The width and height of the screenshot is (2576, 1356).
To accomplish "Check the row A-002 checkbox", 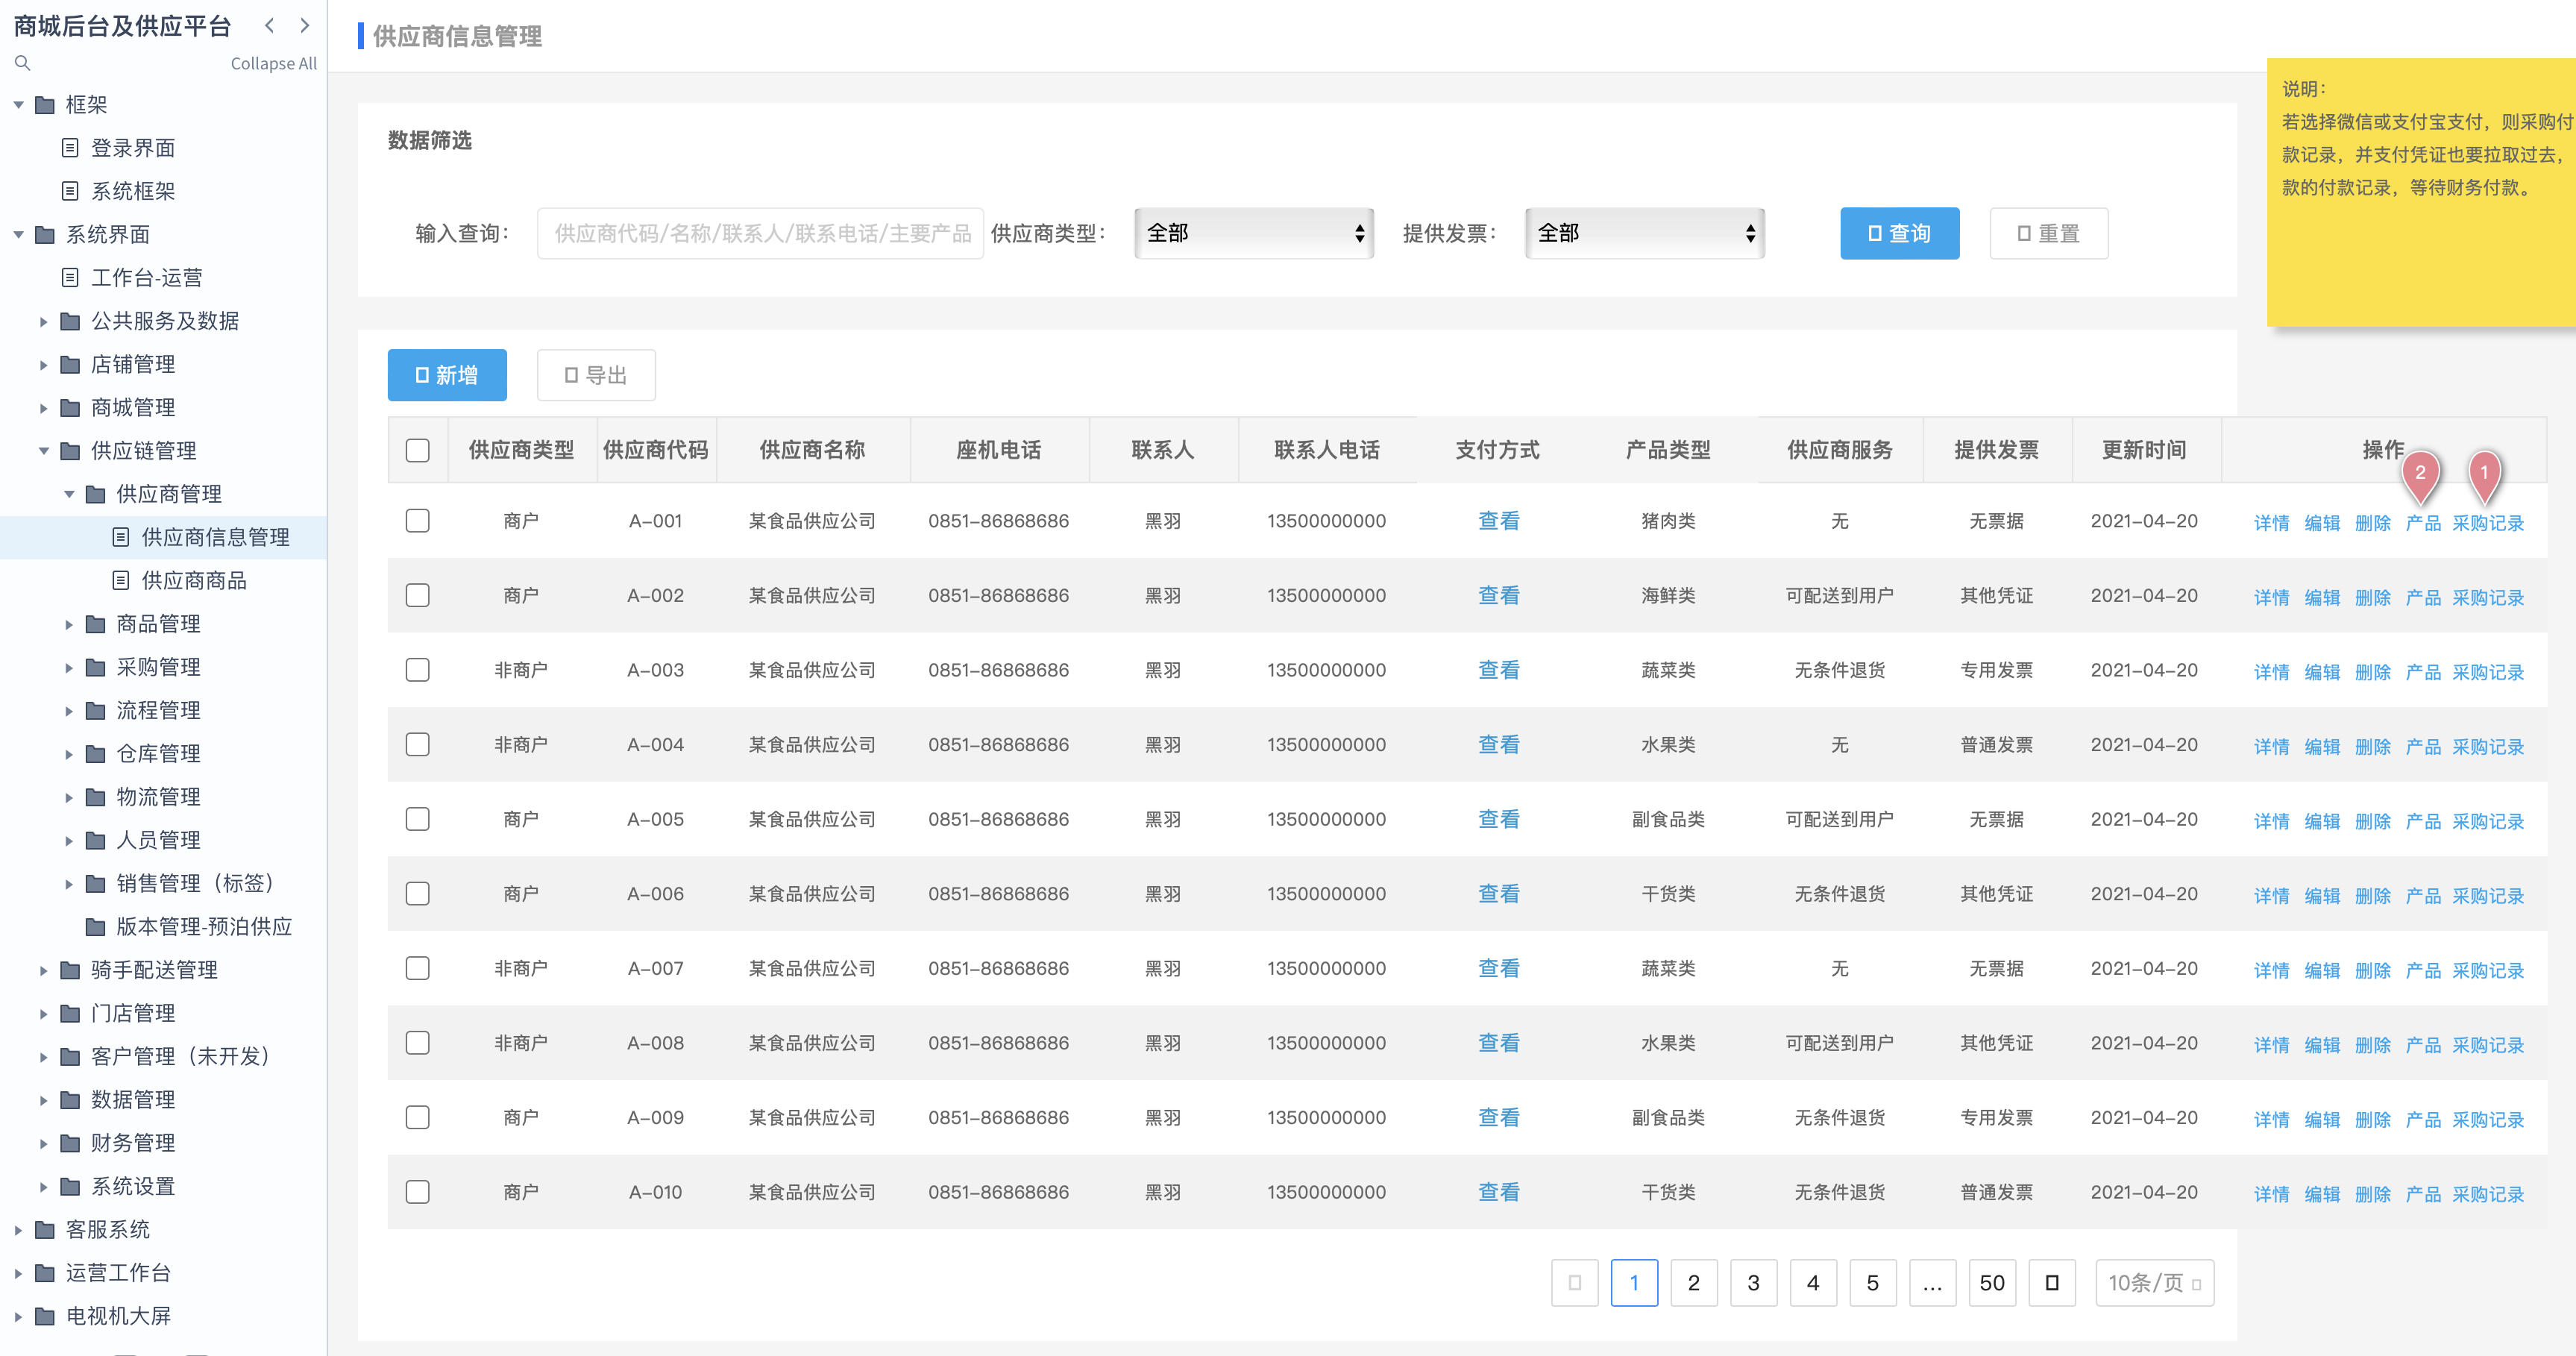I will (418, 595).
